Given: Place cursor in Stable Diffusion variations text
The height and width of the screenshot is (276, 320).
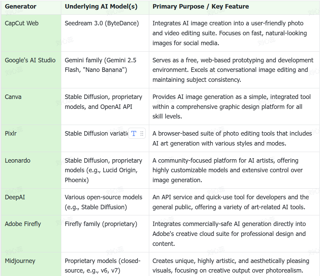Looking at the screenshot, I should (96, 134).
